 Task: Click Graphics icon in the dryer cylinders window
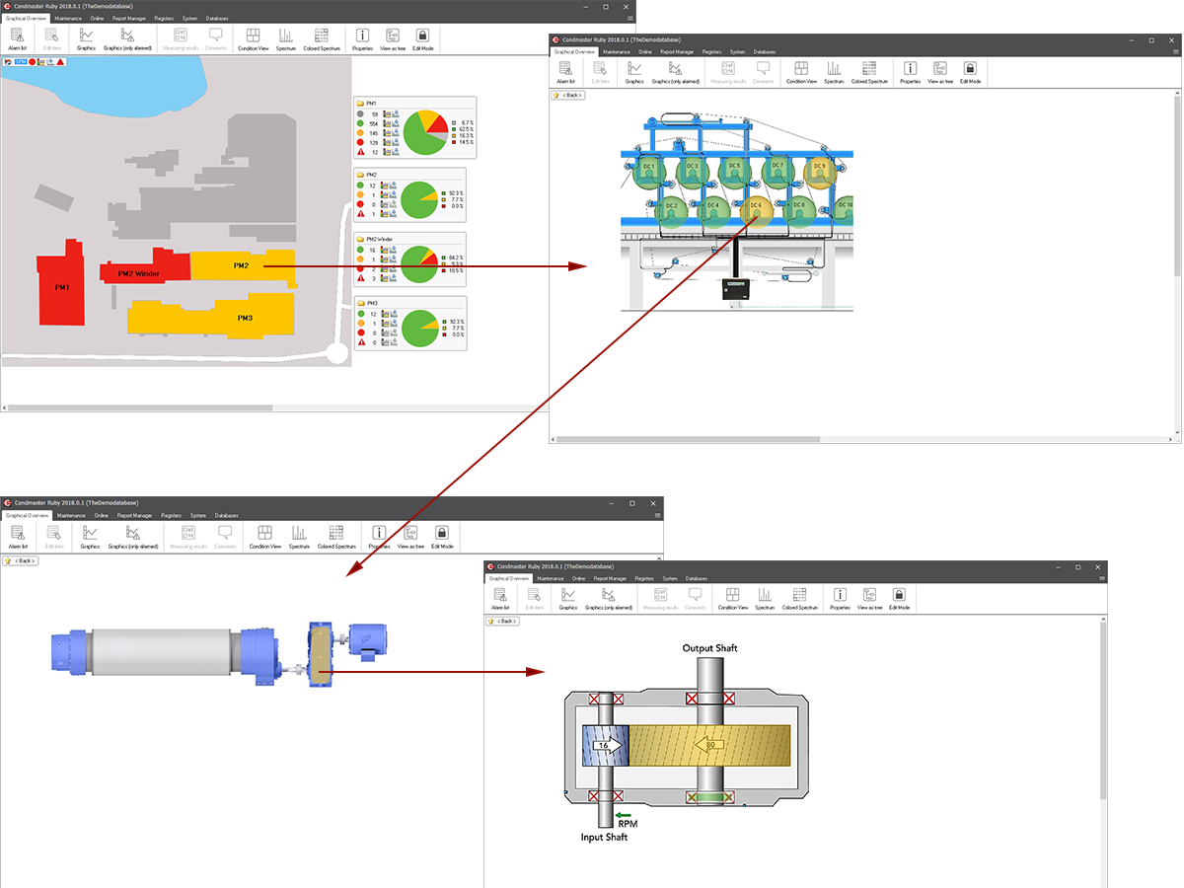[634, 73]
